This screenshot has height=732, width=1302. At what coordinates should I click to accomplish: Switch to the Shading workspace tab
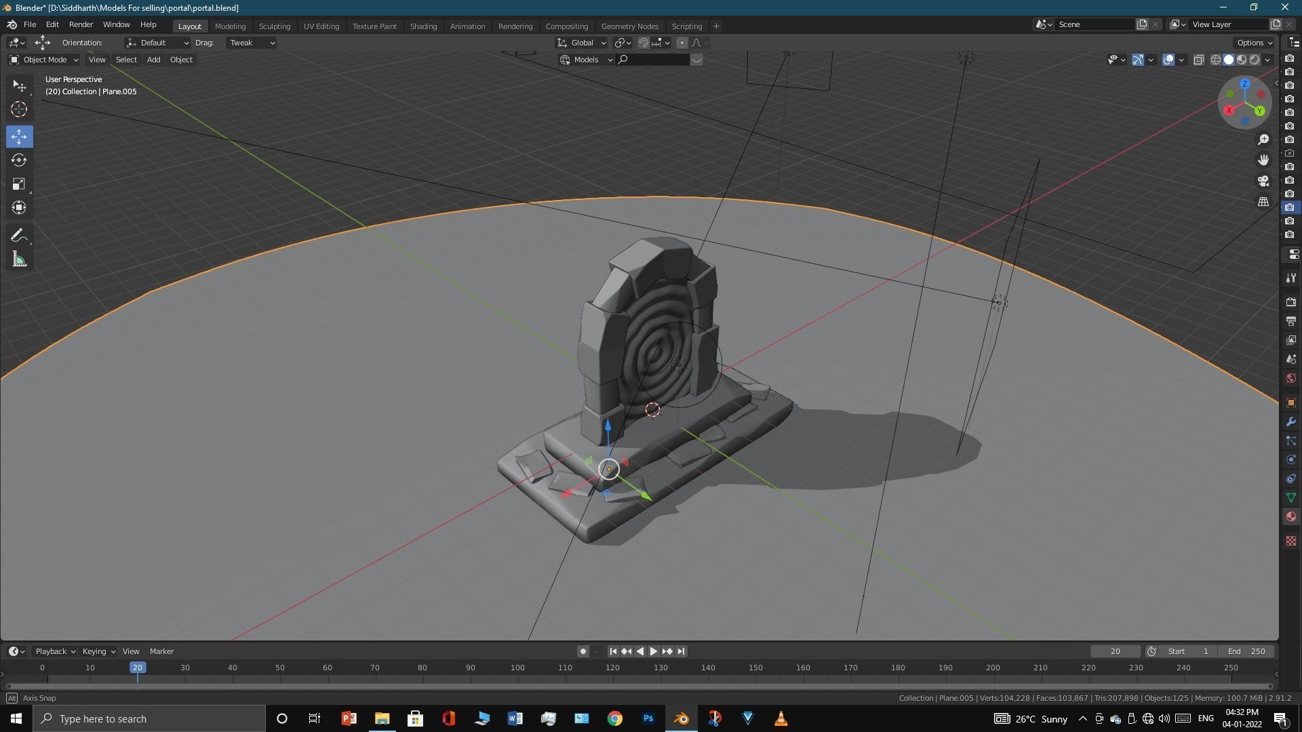pos(423,26)
